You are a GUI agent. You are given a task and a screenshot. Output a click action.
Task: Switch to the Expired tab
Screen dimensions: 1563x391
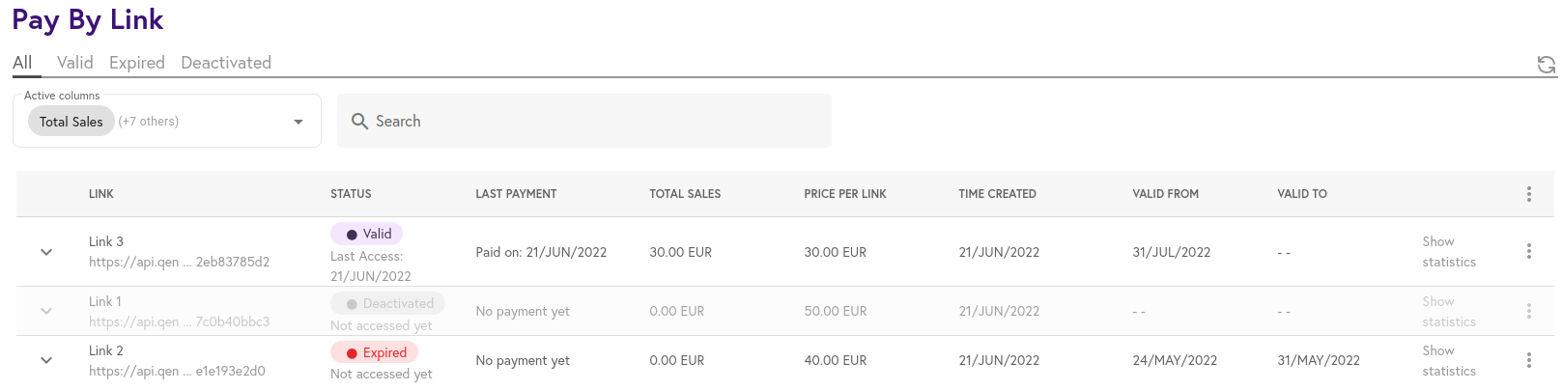point(137,63)
